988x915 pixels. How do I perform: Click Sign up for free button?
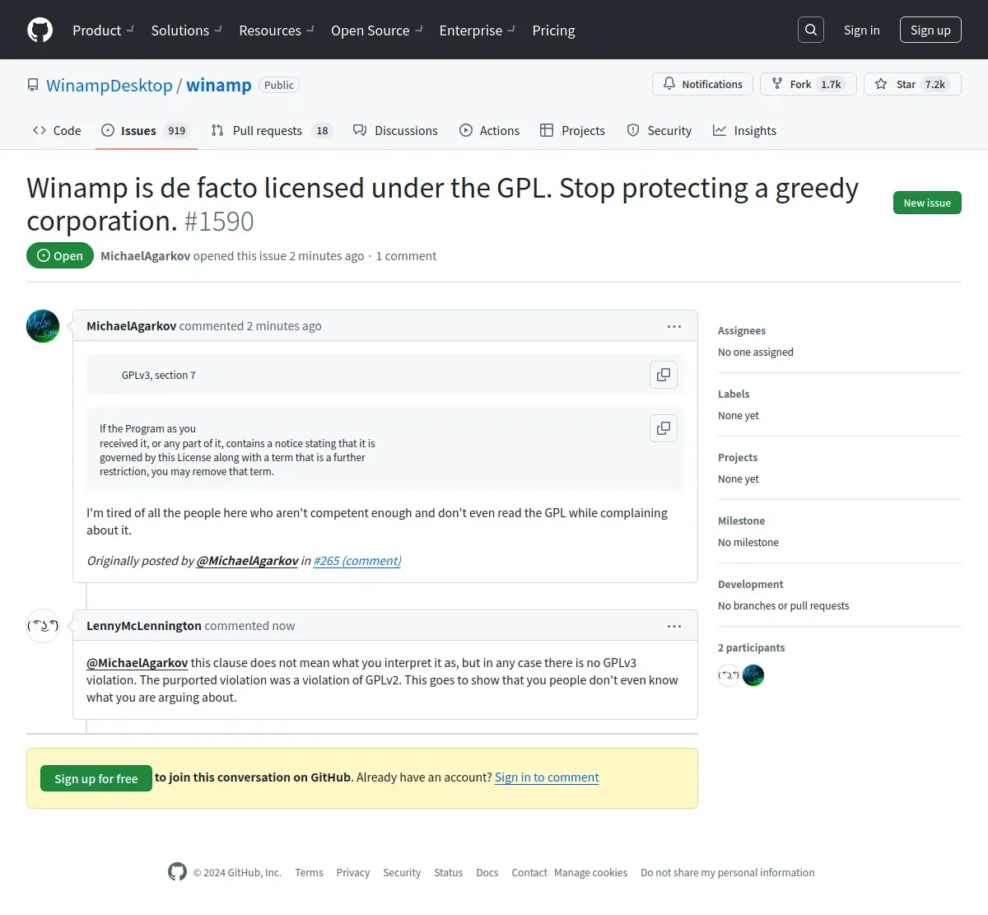tap(96, 778)
